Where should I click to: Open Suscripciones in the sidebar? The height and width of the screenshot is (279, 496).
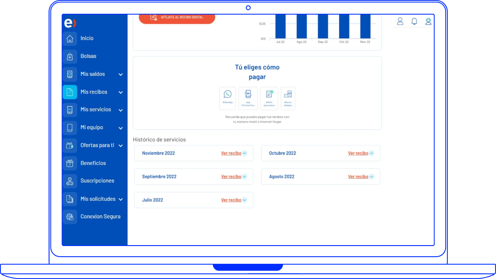pos(97,181)
